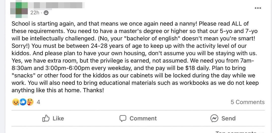272x133 pixels.
Task: Click the care hug reaction emoji
Action: pyautogui.click(x=30, y=102)
